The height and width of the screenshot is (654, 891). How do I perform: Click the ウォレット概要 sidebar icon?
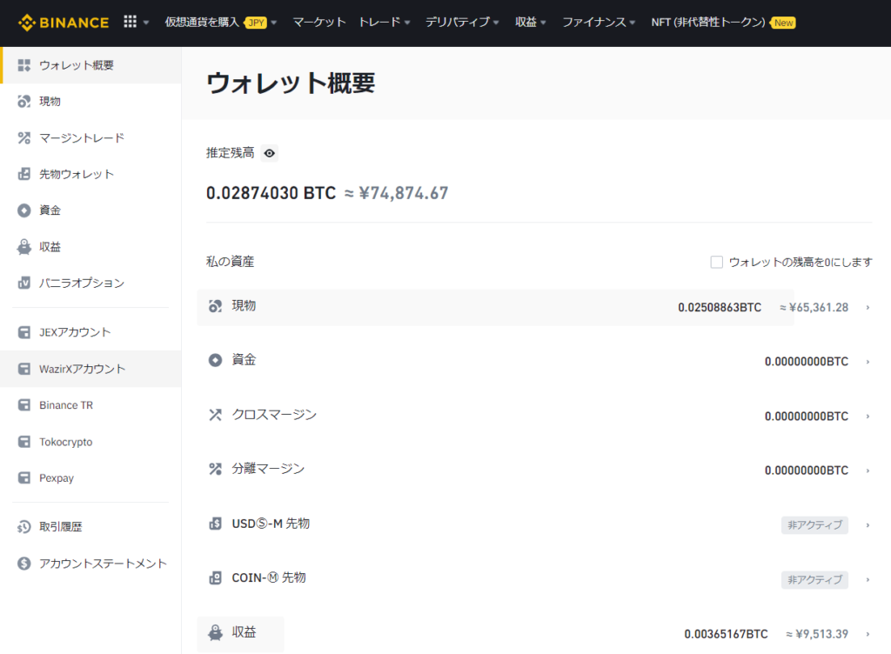coord(24,65)
